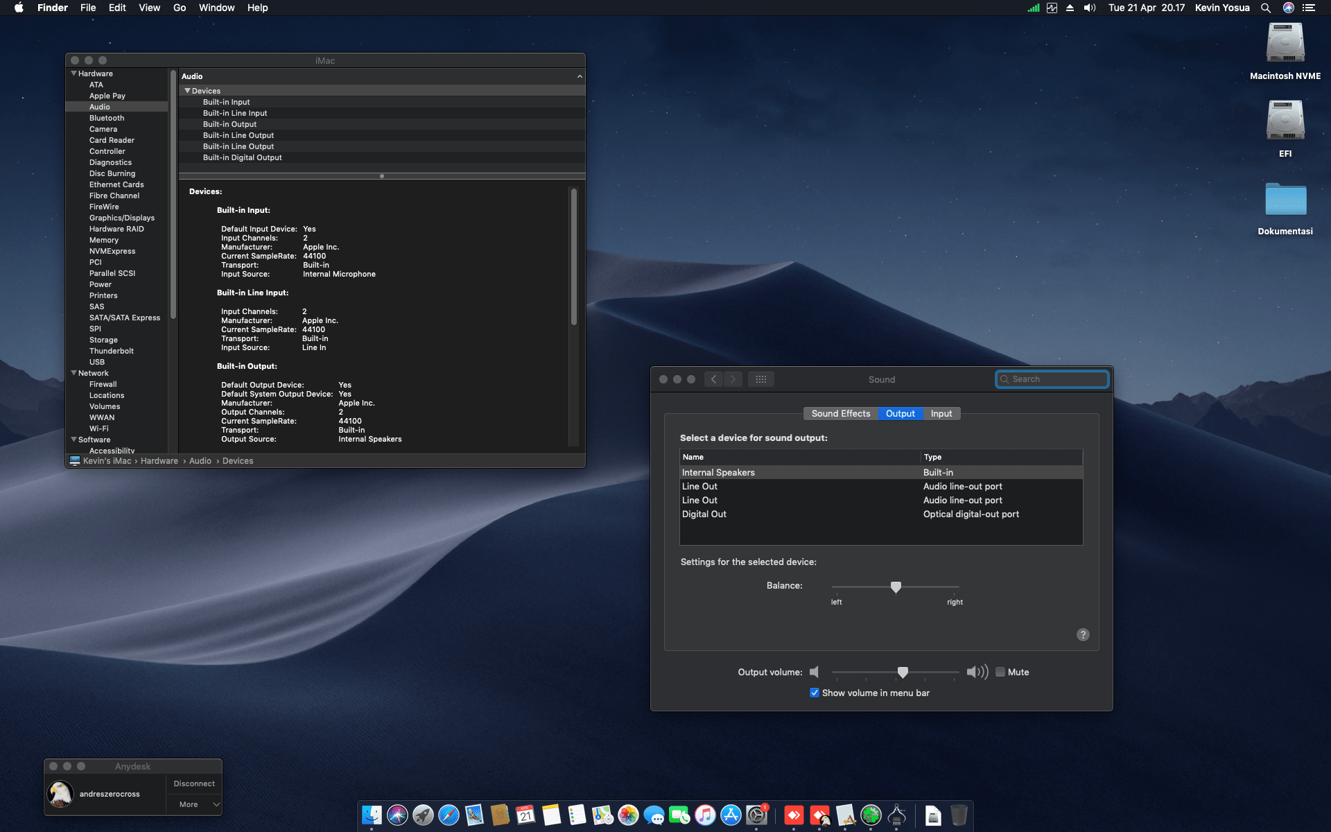Open Safari from the Dock
Image resolution: width=1331 pixels, height=832 pixels.
(448, 815)
